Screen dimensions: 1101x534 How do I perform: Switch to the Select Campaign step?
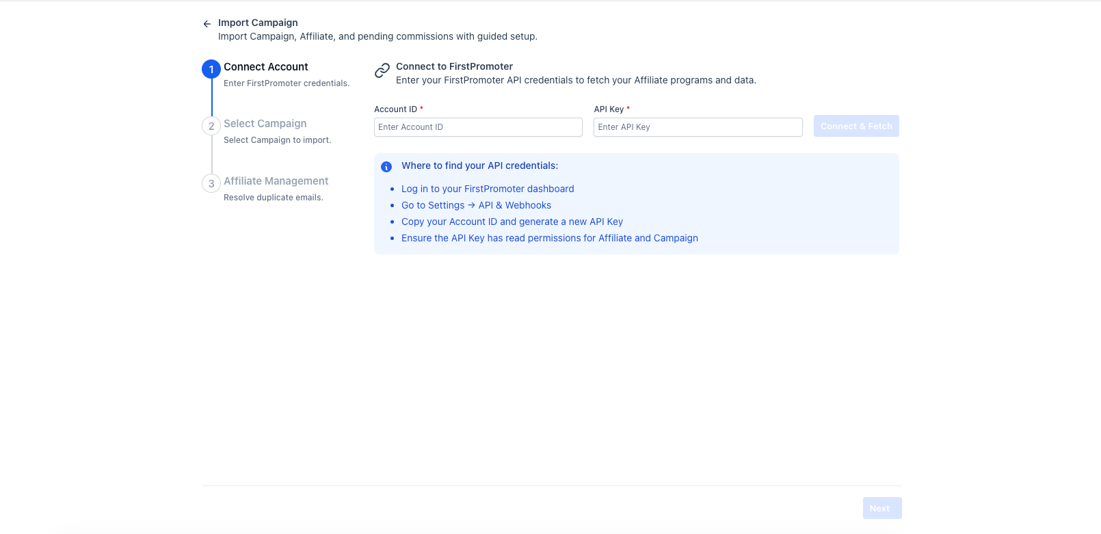click(x=265, y=124)
